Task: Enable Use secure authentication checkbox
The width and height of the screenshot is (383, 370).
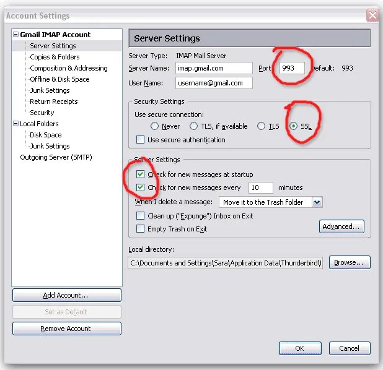Action: 140,140
